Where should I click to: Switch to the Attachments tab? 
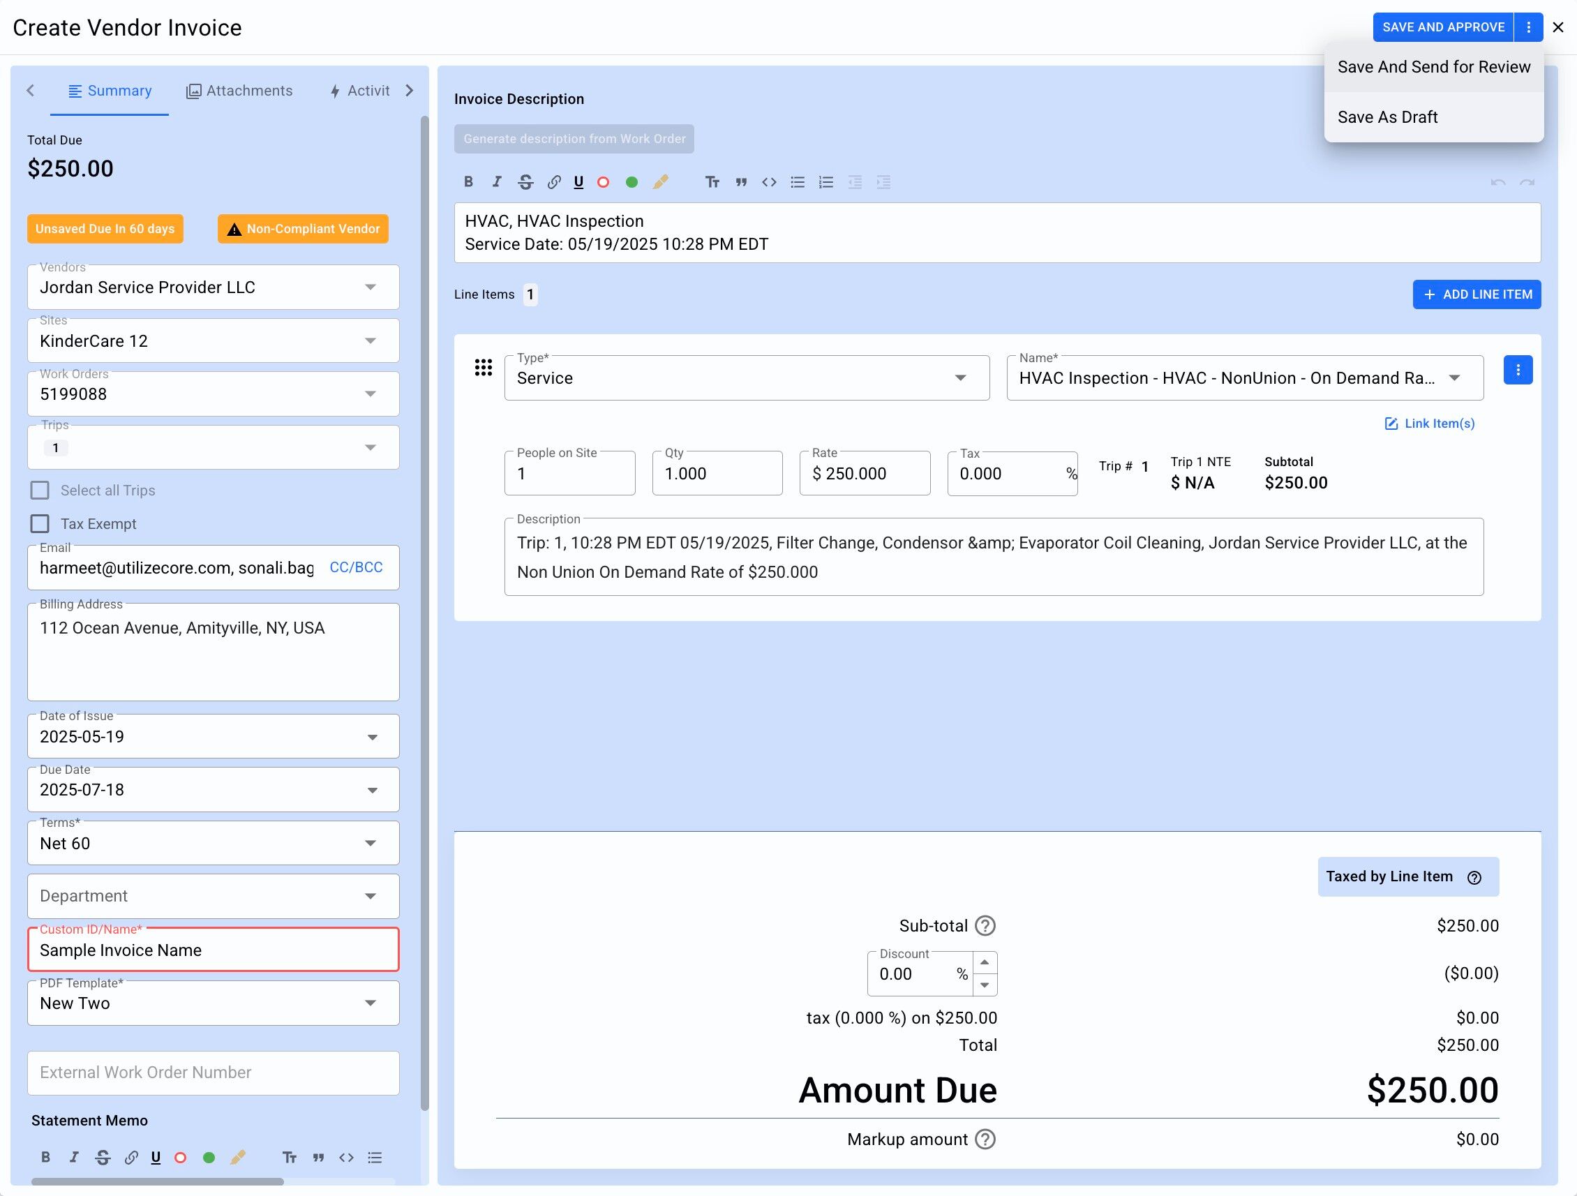[239, 91]
